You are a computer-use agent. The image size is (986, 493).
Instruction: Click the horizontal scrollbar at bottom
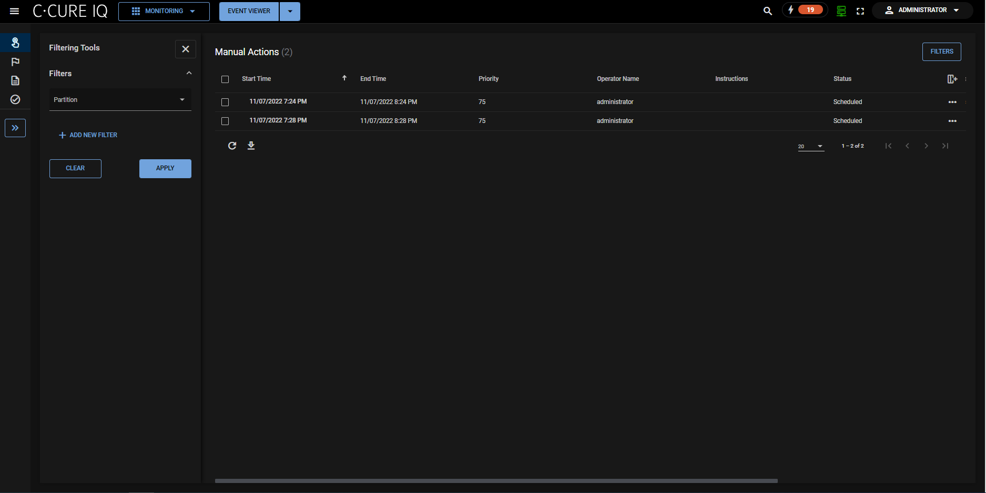click(x=496, y=480)
